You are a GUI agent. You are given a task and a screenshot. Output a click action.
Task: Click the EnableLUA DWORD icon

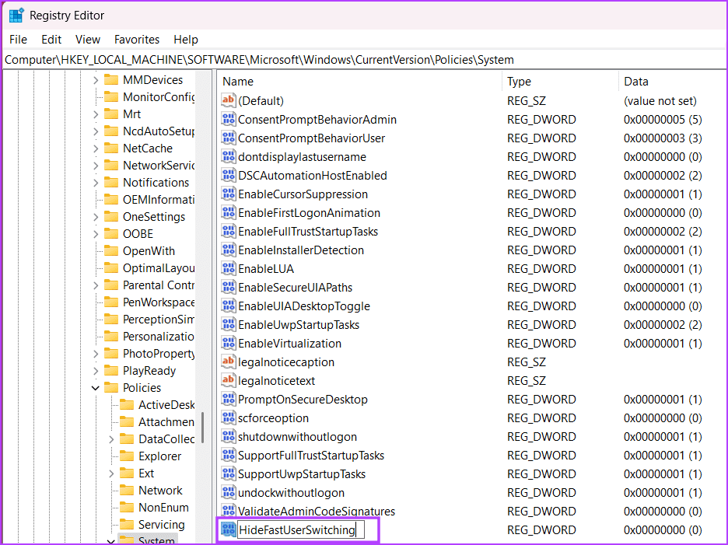pyautogui.click(x=228, y=268)
